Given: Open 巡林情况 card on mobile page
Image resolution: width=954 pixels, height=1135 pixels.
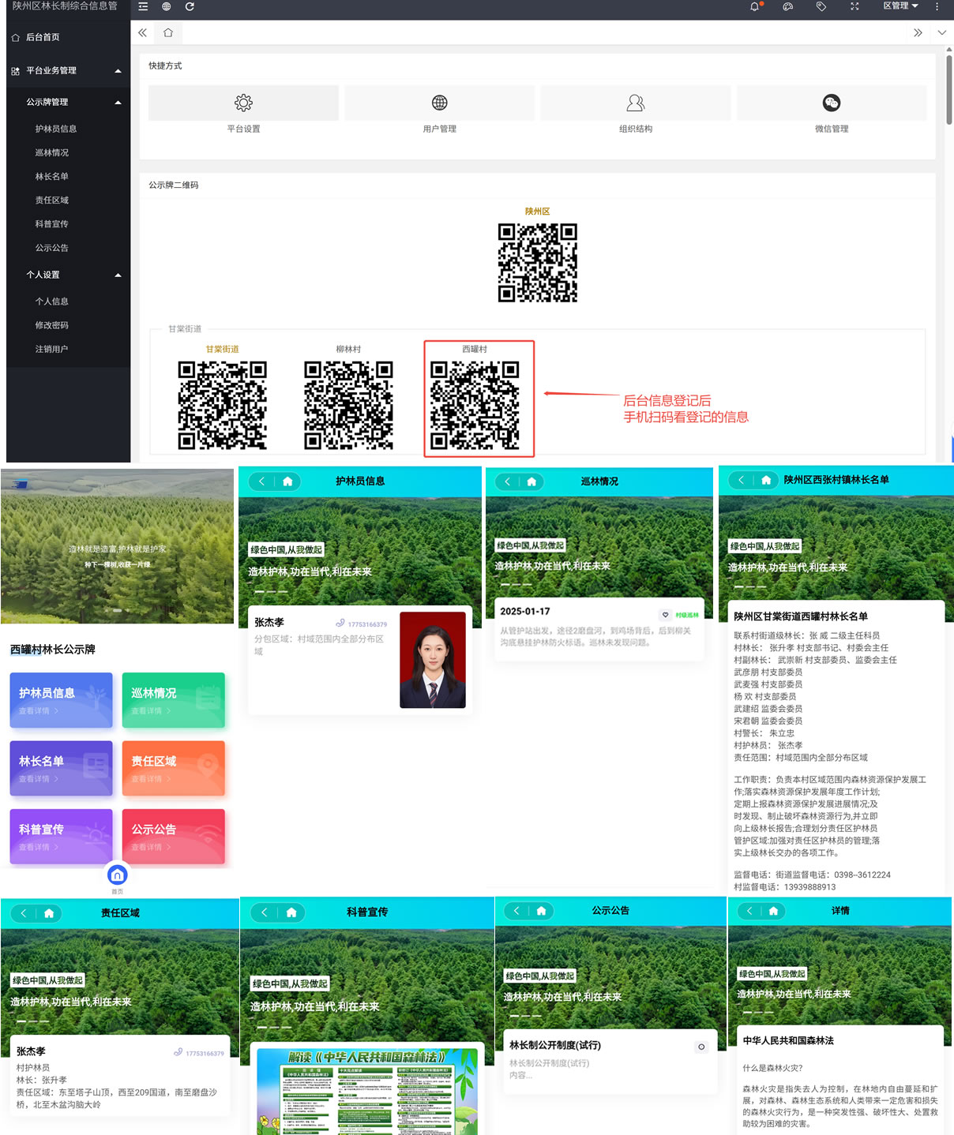Looking at the screenshot, I should point(174,700).
